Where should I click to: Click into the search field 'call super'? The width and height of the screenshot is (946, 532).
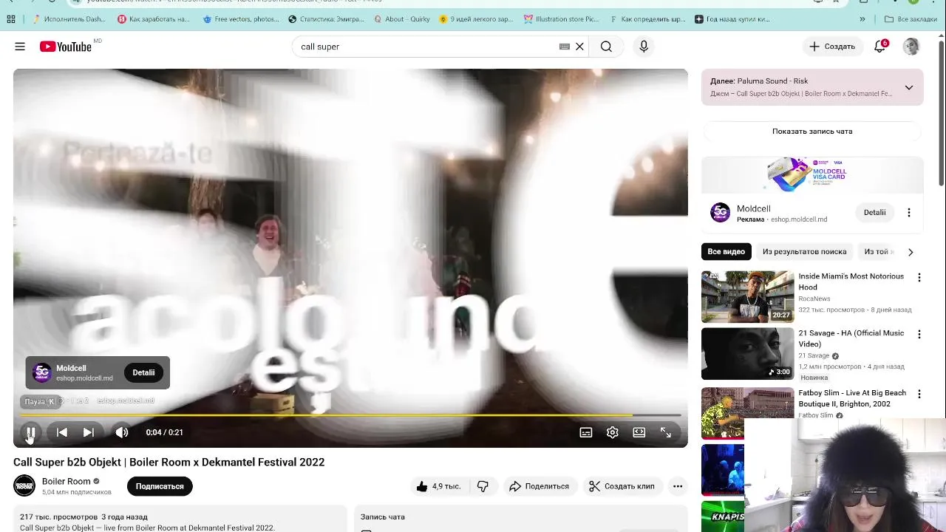coord(425,47)
